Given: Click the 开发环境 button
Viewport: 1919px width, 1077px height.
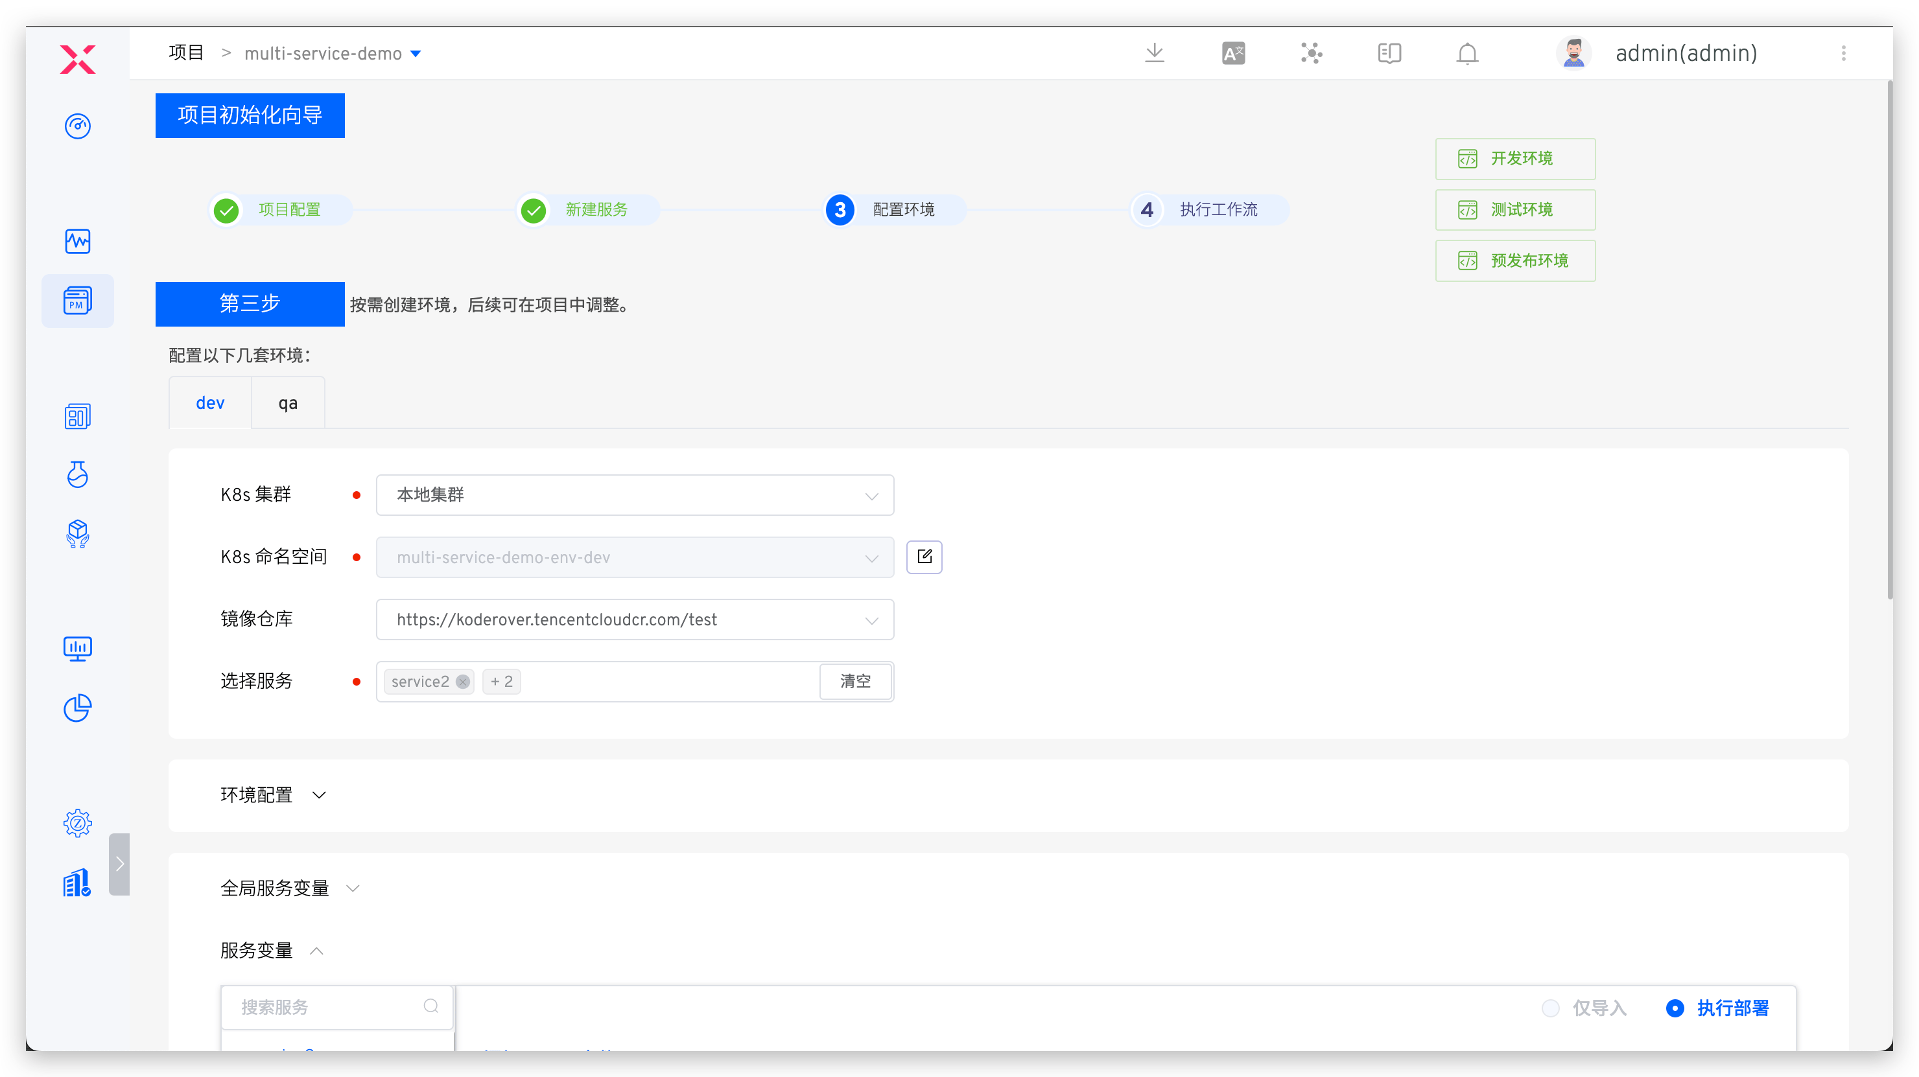Looking at the screenshot, I should pos(1514,159).
